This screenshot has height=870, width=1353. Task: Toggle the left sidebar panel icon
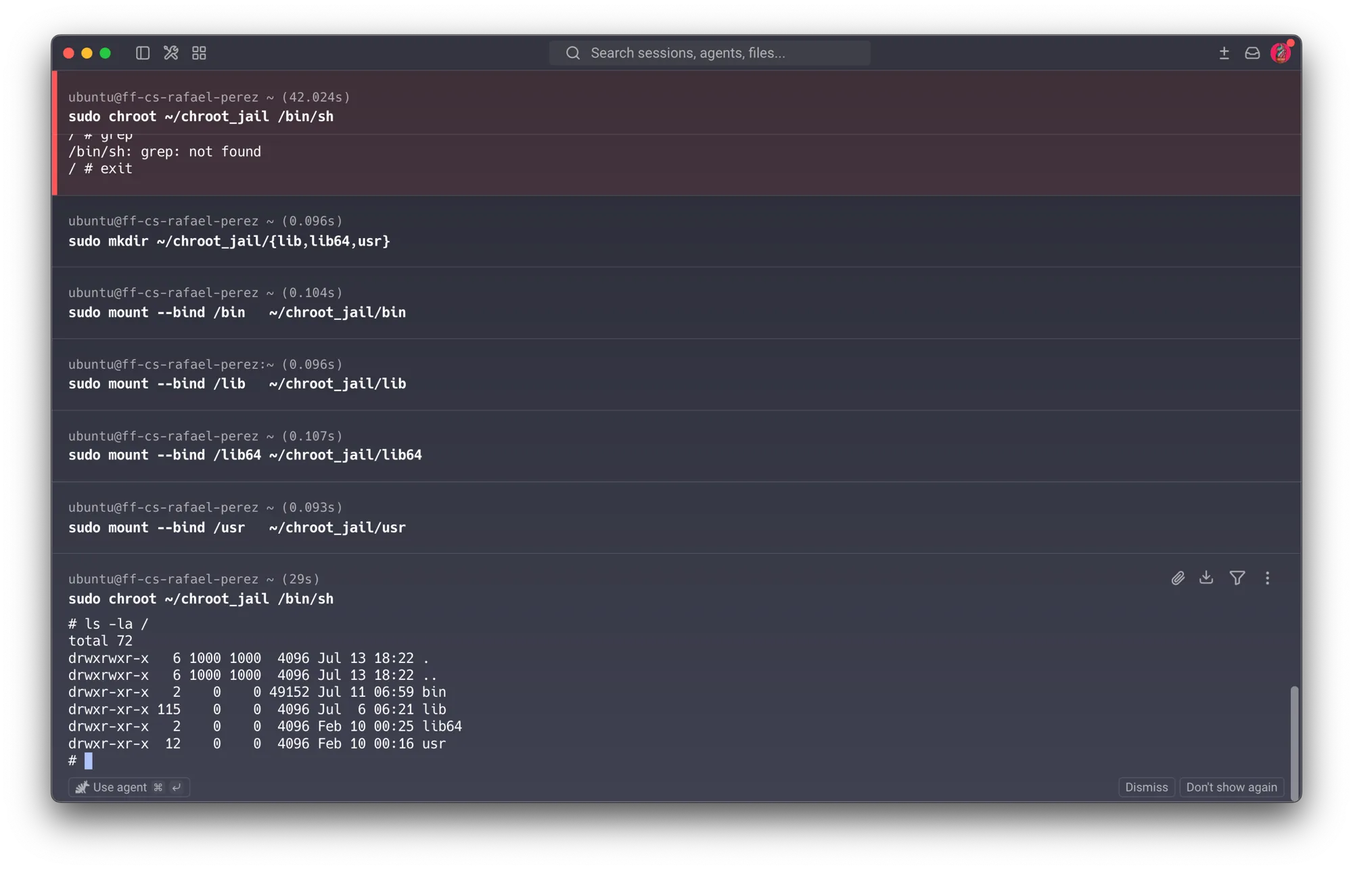point(142,53)
